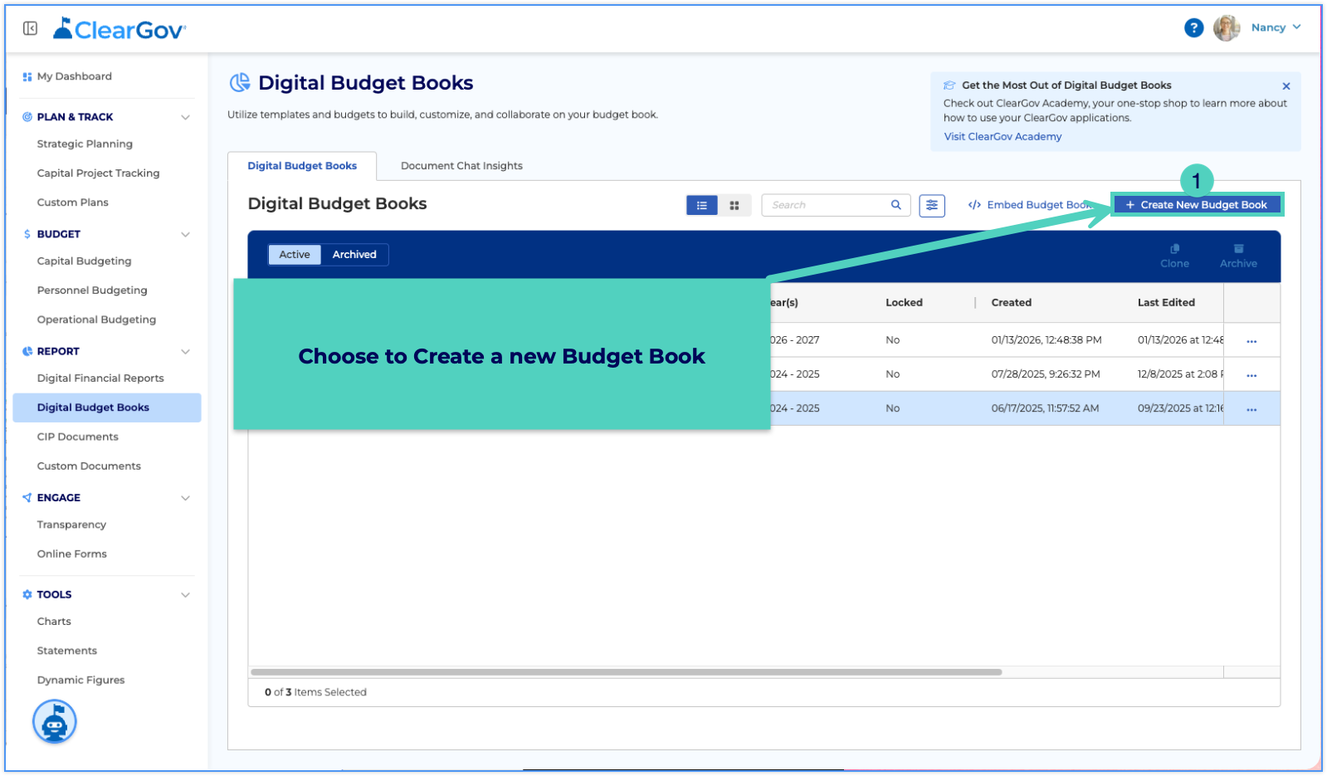
Task: Launch the chatbot robot assistant icon
Action: (x=55, y=722)
